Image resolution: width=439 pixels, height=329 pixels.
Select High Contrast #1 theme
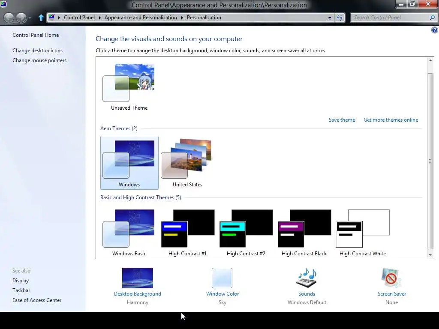(187, 232)
